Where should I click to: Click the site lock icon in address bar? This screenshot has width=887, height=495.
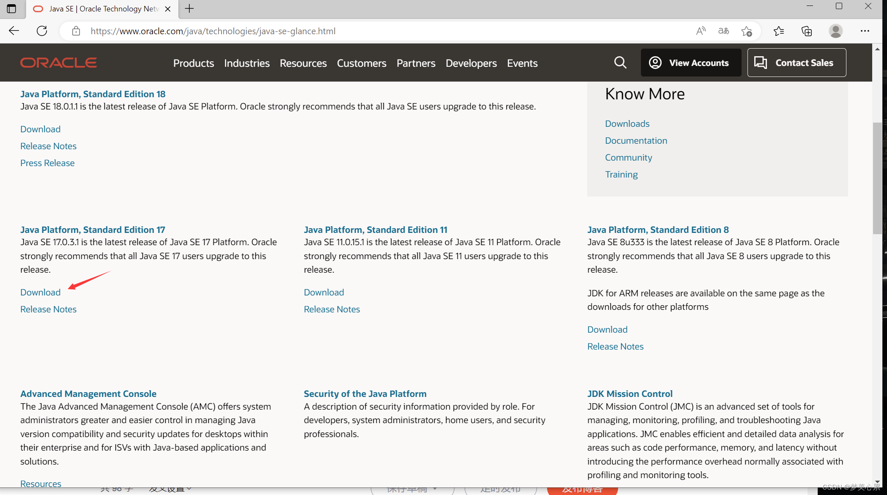coord(76,31)
